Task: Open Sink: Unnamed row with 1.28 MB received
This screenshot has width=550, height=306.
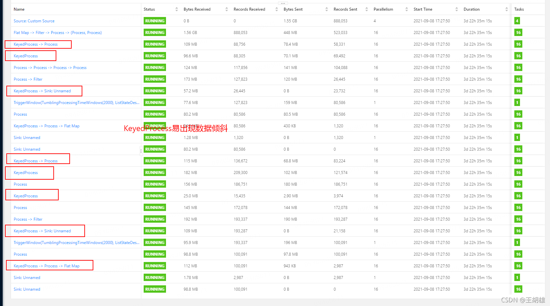Action: pyautogui.click(x=27, y=138)
